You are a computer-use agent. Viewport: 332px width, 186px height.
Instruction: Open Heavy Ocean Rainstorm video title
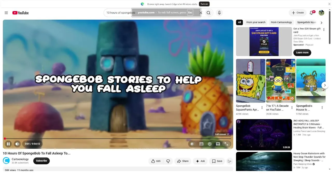[x=309, y=157]
